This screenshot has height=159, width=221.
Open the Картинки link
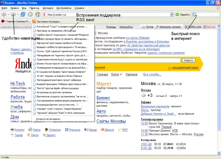click(x=131, y=74)
